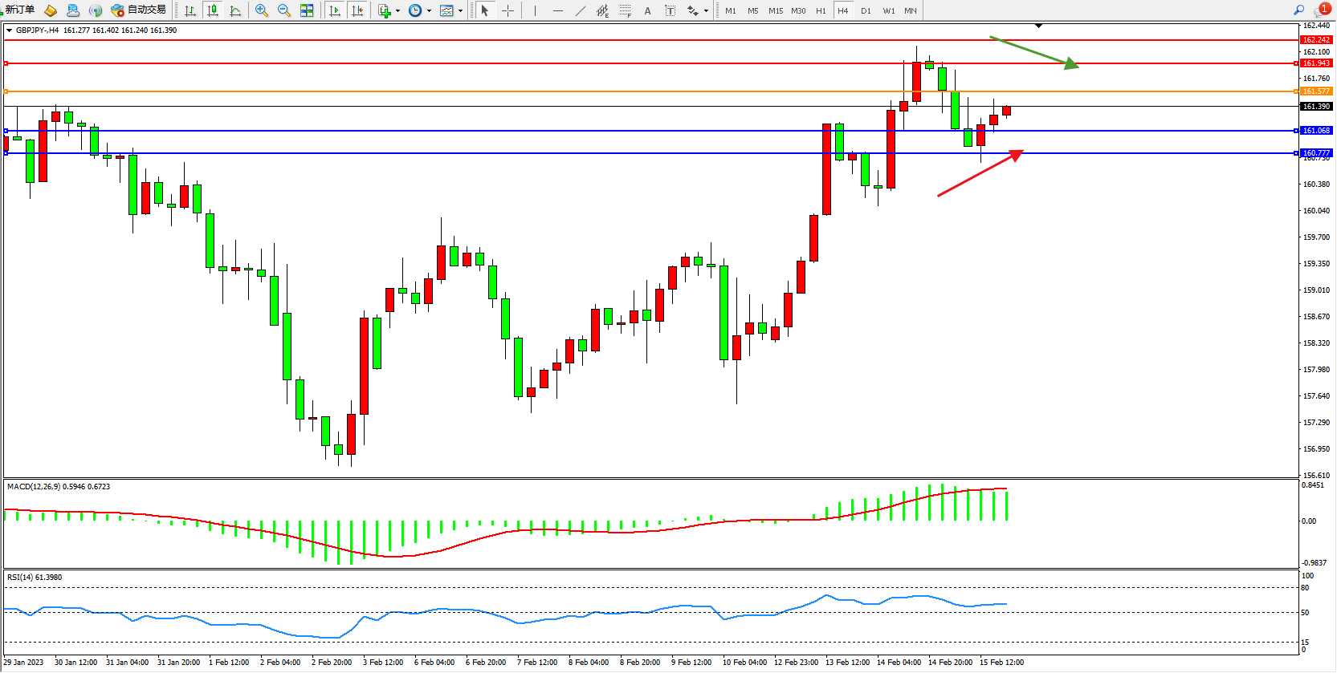The height and width of the screenshot is (673, 1337).
Task: Click the red 161.943 price level label
Action: click(x=1315, y=63)
